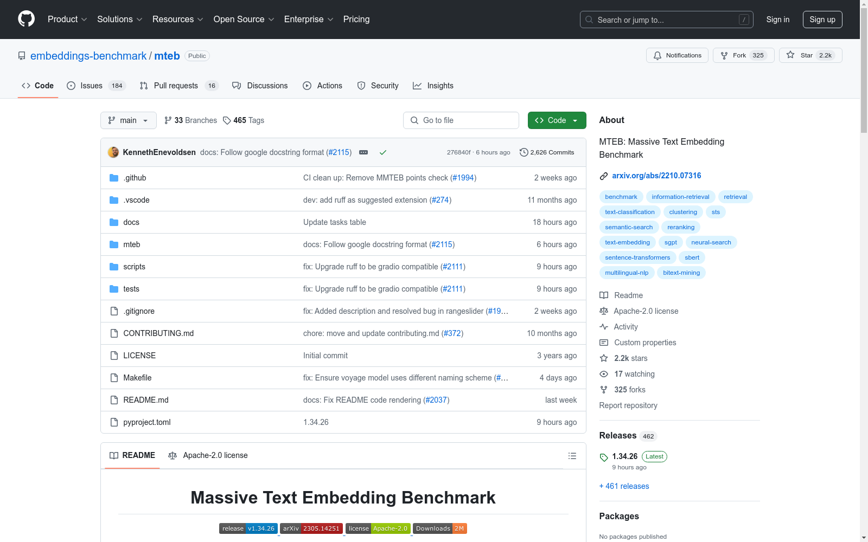Click the Fork icon button
Screen dimensions: 868x542
coord(724,56)
